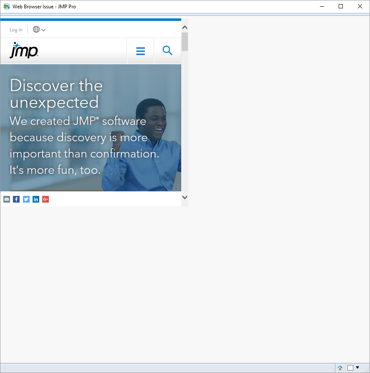370x373 pixels.
Task: Click the JMP Home Window icon in status bar
Action: (340, 368)
